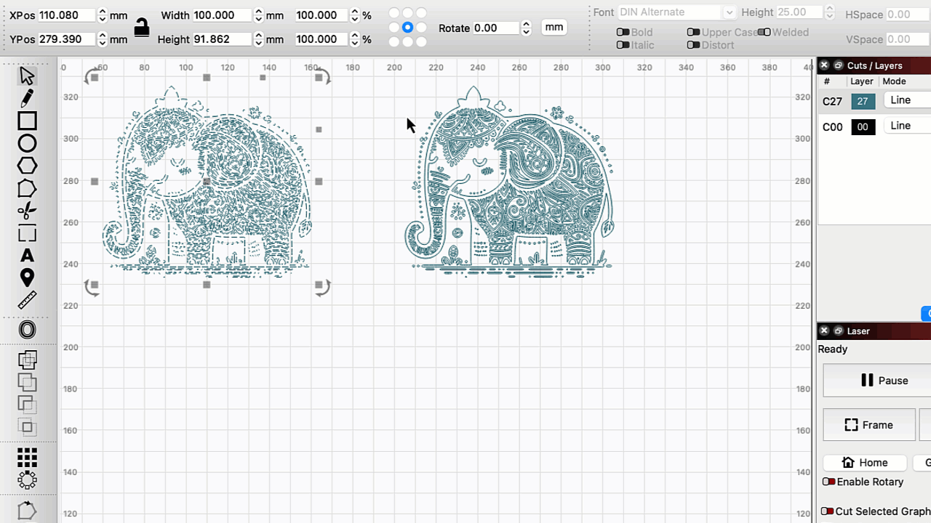Click into the Rotate value field
Screen dimensions: 931x523
coord(495,28)
